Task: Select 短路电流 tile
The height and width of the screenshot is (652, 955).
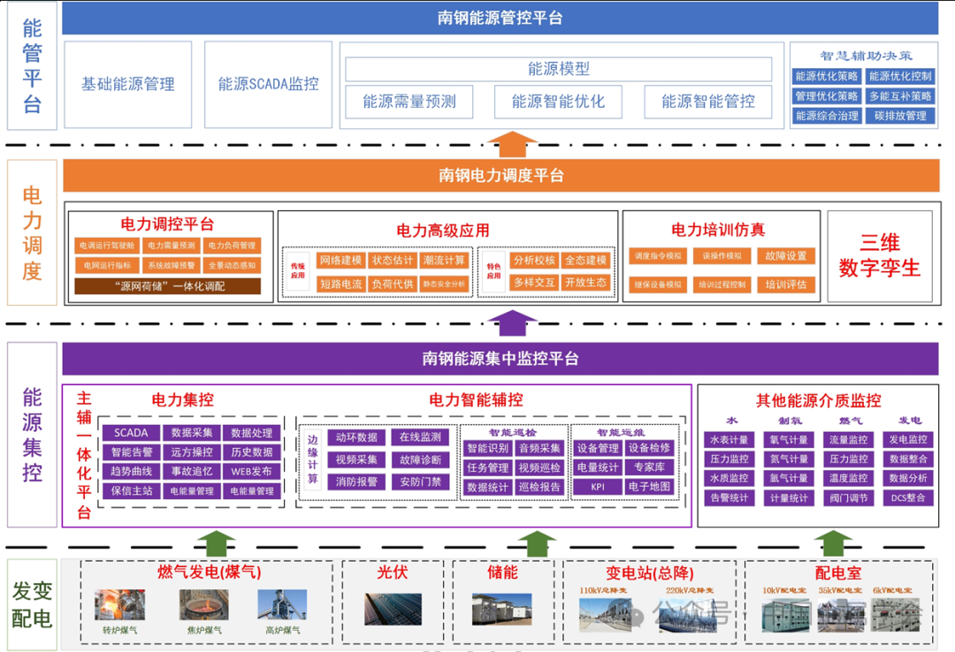Action: 341,284
